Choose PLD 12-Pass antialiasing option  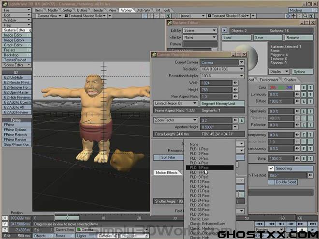(210, 182)
